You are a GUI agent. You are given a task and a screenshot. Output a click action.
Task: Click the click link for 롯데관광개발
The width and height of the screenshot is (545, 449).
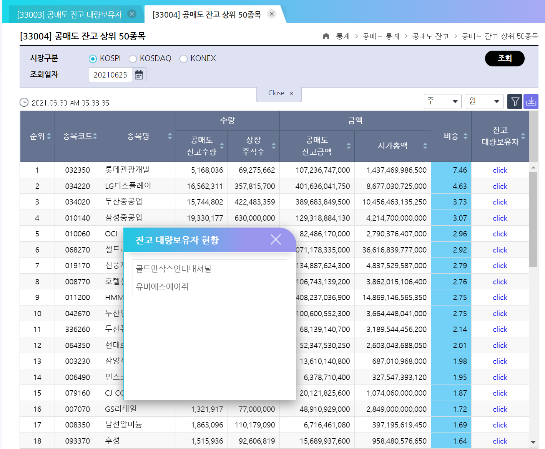click(500, 170)
